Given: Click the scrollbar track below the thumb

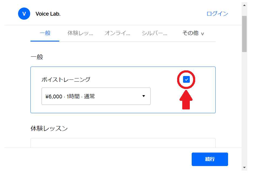Looking at the screenshot, I should point(244,108).
